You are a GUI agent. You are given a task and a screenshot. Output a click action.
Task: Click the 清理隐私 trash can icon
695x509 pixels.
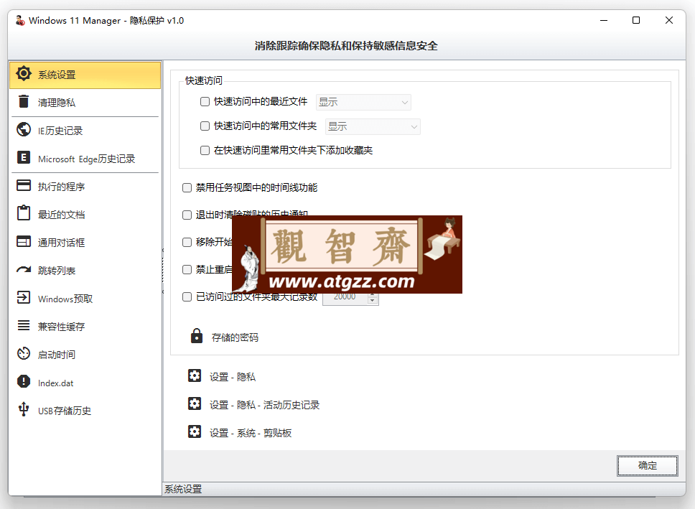coord(24,101)
